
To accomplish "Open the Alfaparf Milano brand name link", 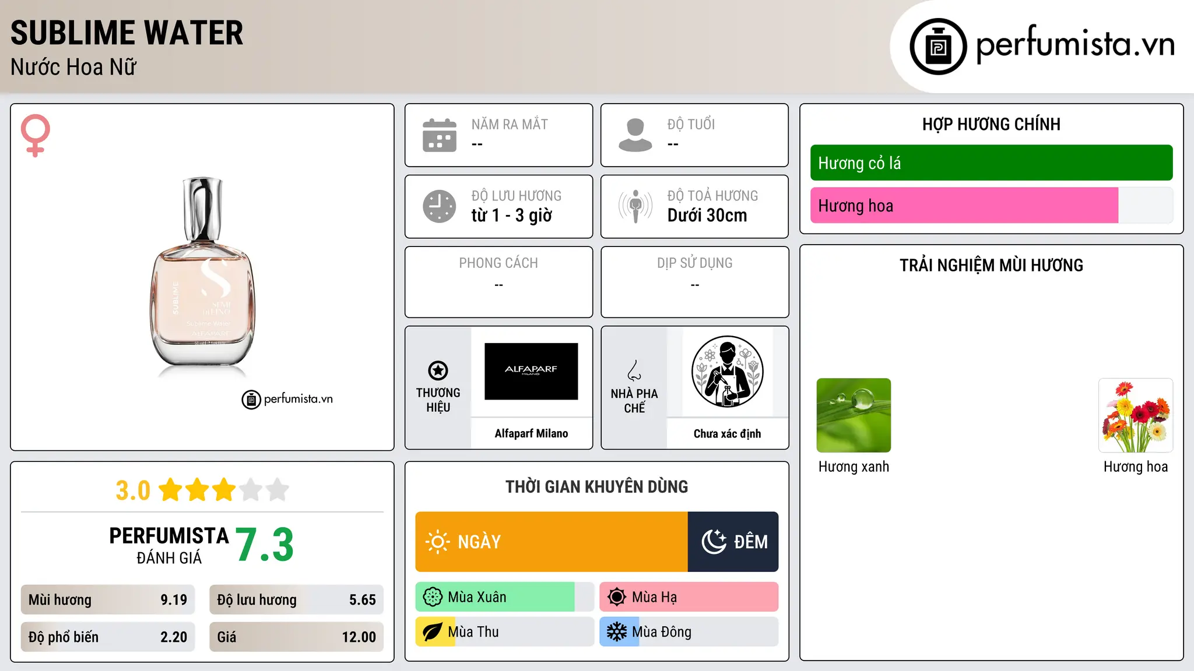I will click(531, 433).
